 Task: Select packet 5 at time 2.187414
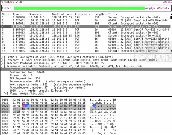tap(85, 30)
